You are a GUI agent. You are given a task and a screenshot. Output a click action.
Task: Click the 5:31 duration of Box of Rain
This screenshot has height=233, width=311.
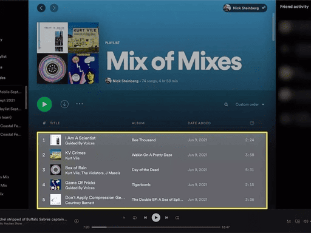(250, 170)
